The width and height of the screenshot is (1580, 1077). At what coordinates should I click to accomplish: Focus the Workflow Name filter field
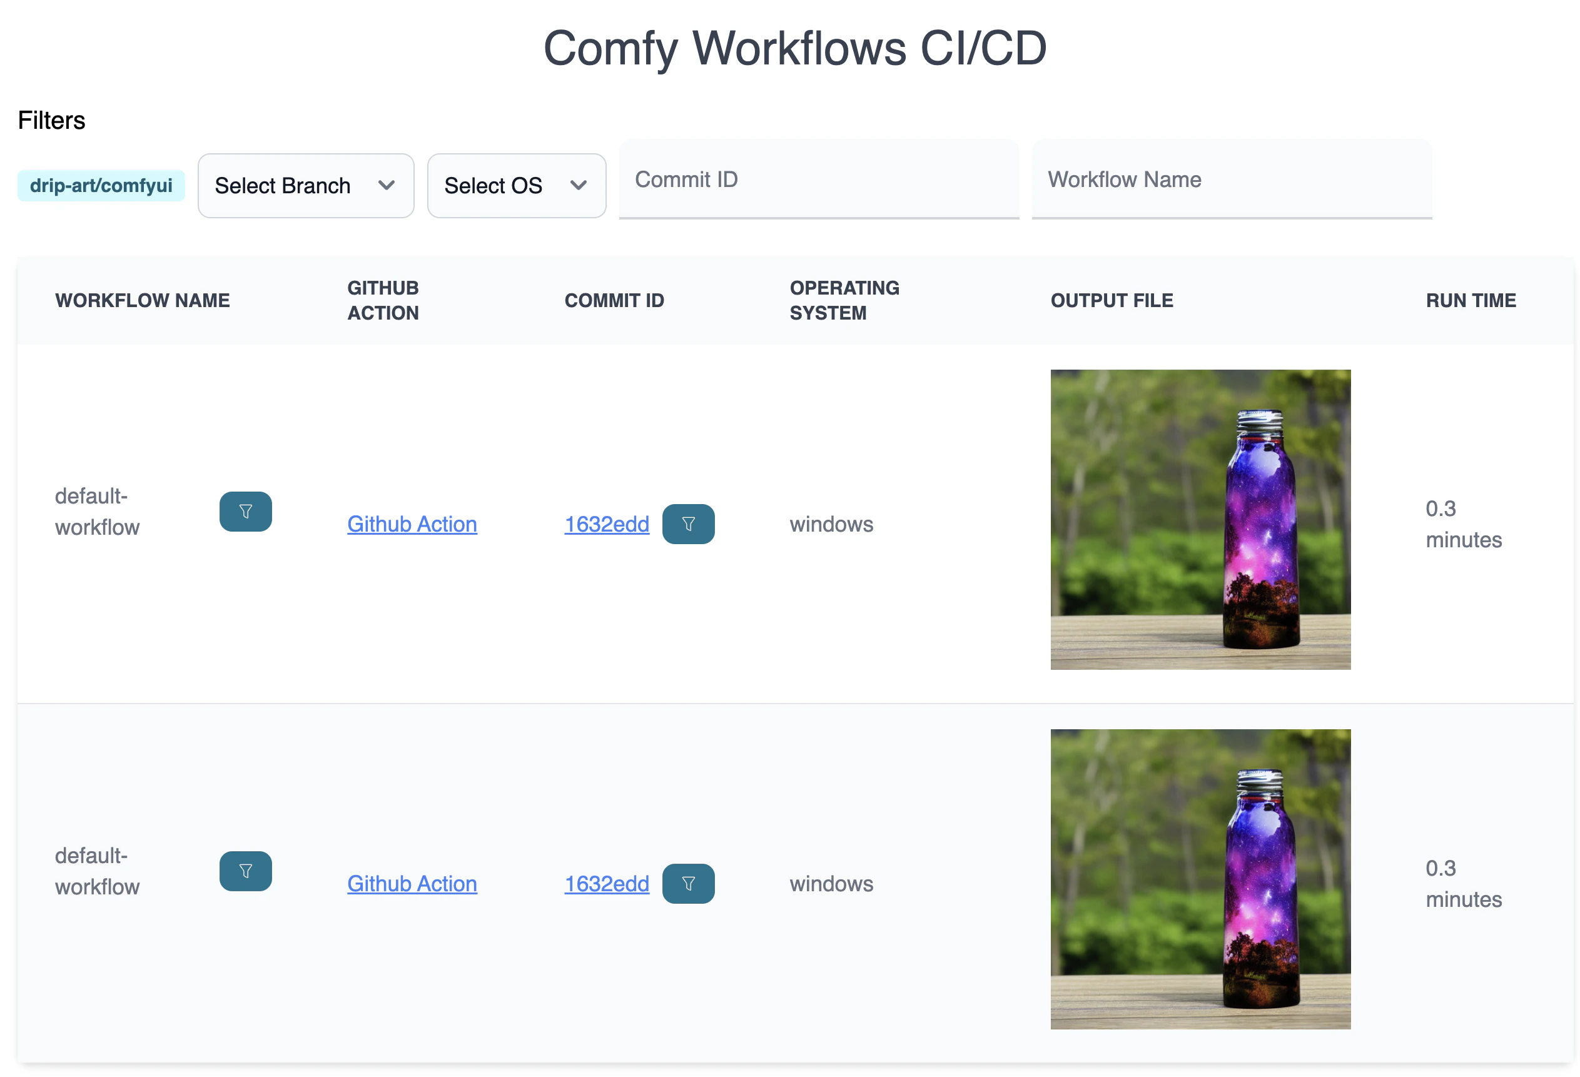(x=1231, y=179)
